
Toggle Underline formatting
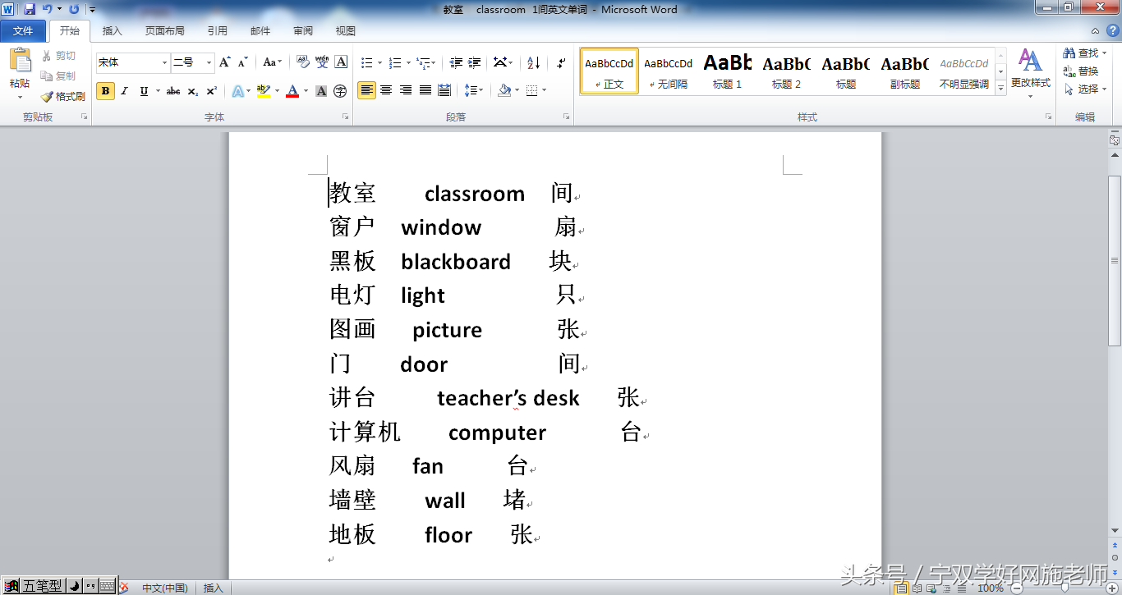[x=144, y=91]
